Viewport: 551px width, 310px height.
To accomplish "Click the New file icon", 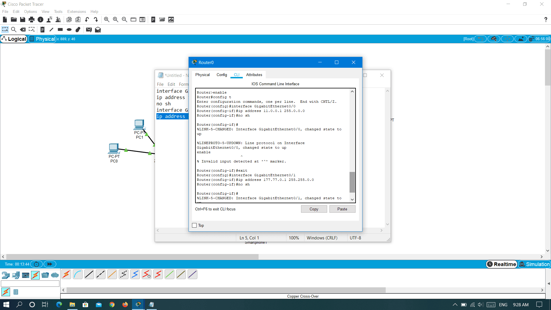I will (5, 20).
